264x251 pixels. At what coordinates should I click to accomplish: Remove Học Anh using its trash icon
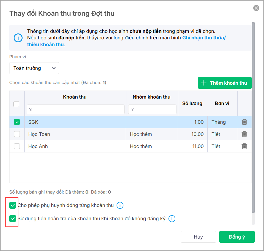click(x=244, y=146)
